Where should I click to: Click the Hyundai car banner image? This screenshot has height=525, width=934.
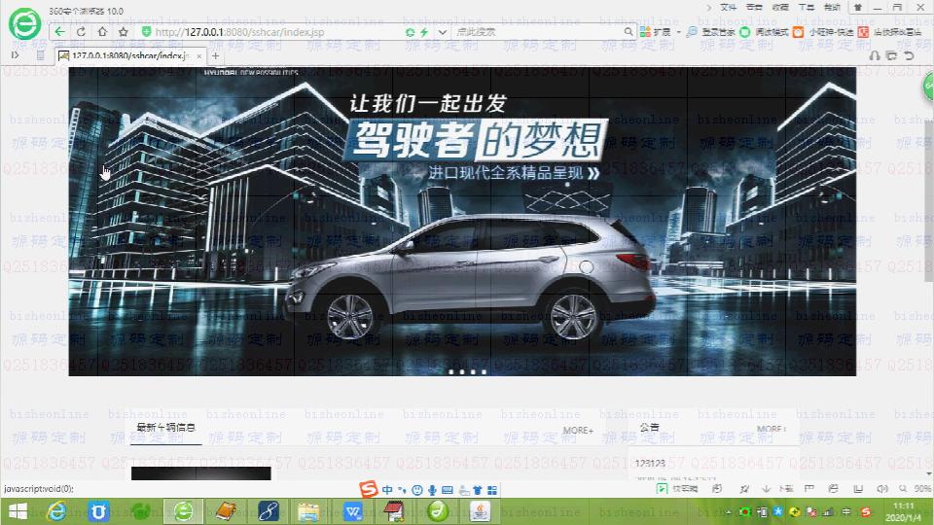[462, 221]
